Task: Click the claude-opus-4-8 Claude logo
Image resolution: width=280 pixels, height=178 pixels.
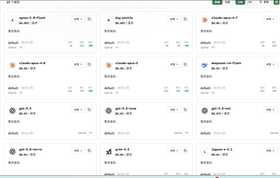Action: (12, 65)
